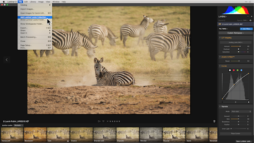Expand the LAYERS panel header
The image size is (254, 143).
[223, 17]
